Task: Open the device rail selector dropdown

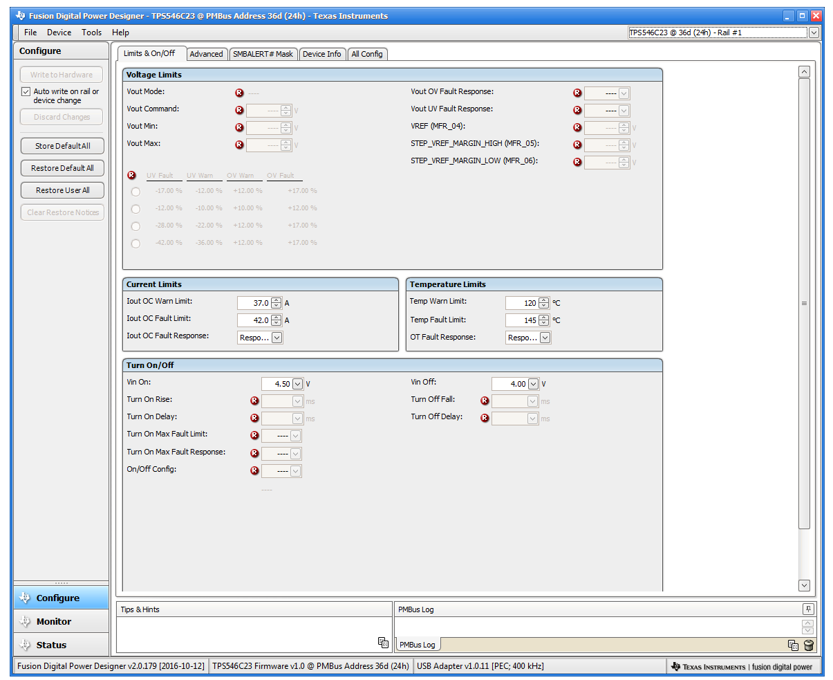Action: click(x=814, y=33)
